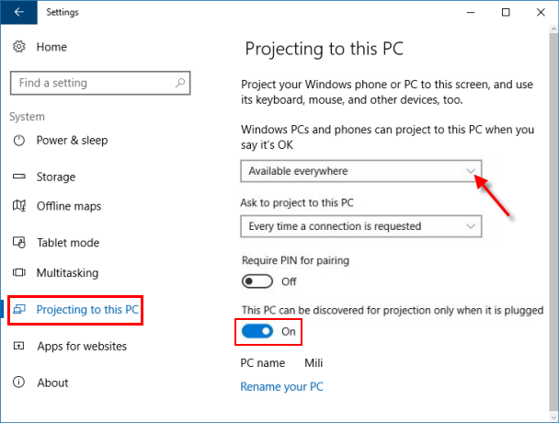The width and height of the screenshot is (559, 423).
Task: Open the Ask to project dropdown
Action: pyautogui.click(x=360, y=226)
